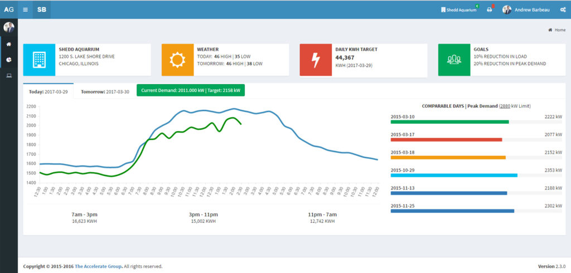Open the settings gears icon
Screen dimensions: 571x273
pyautogui.click(x=563, y=10)
